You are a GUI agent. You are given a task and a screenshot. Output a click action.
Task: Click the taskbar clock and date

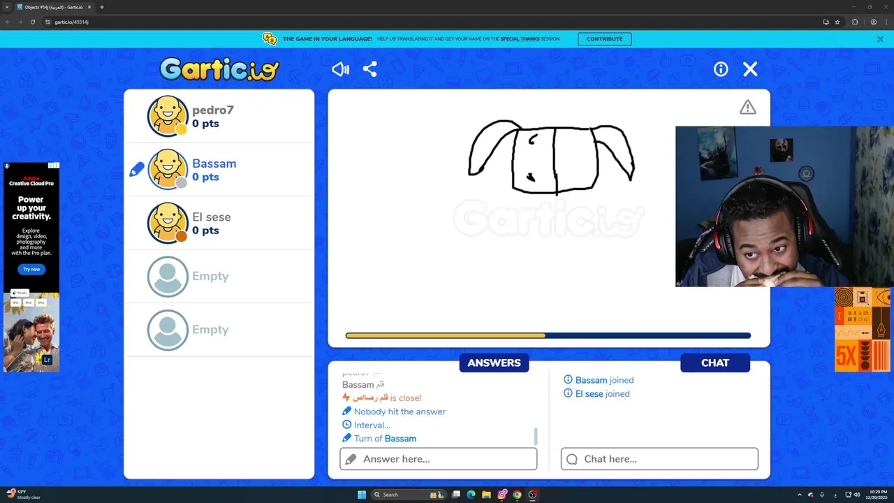tap(878, 495)
